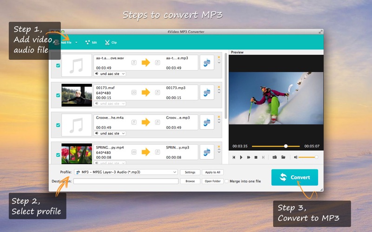Skip to previous in preview player

click(234, 157)
